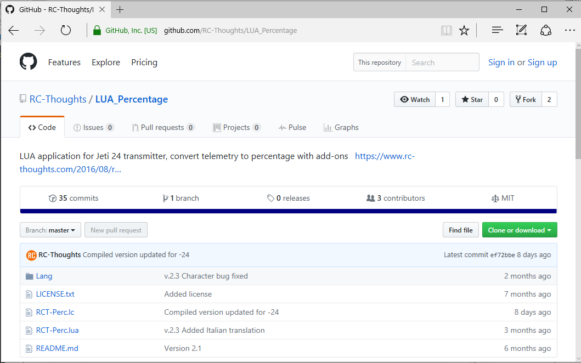Open the Pulse tab
581x363 pixels.
(292, 127)
